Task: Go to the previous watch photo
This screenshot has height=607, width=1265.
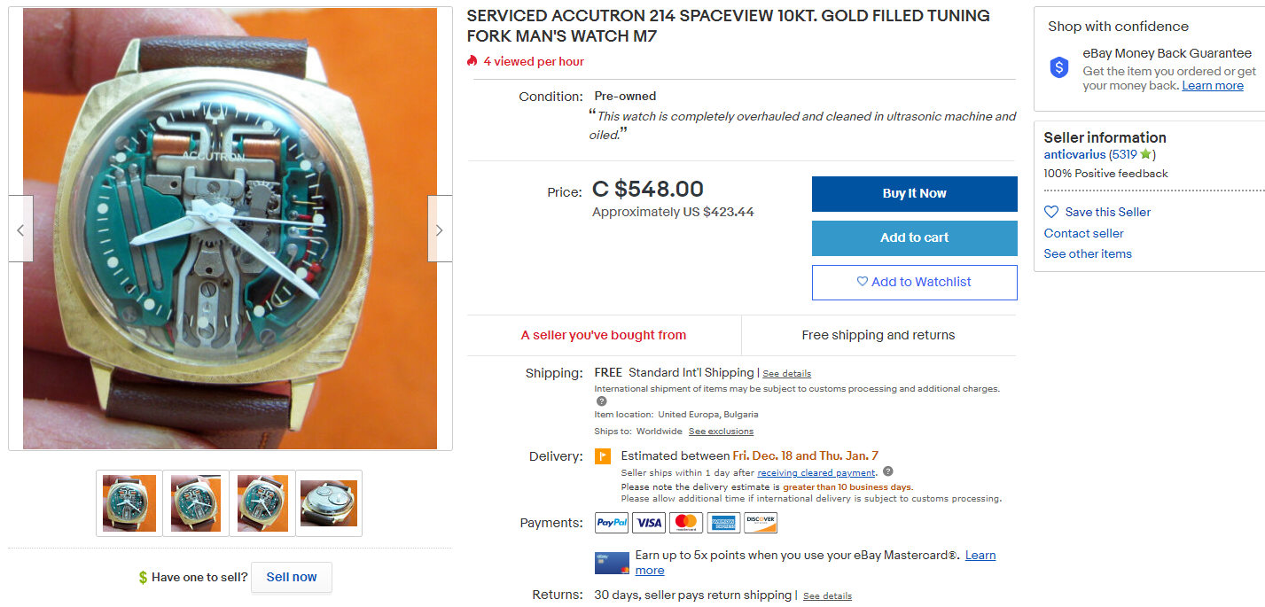Action: (x=21, y=230)
